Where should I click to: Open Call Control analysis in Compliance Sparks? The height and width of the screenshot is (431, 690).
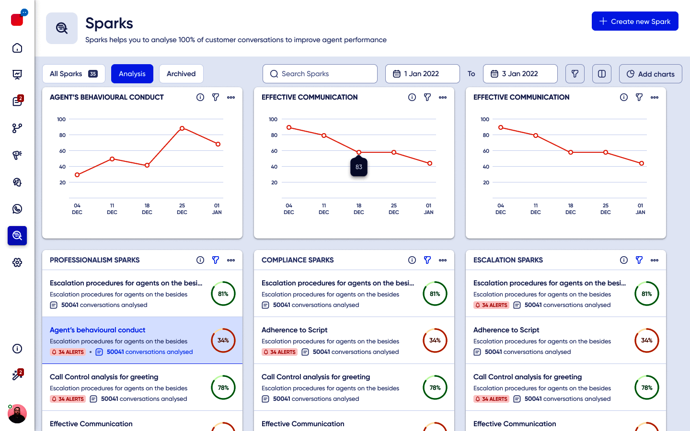point(354,387)
